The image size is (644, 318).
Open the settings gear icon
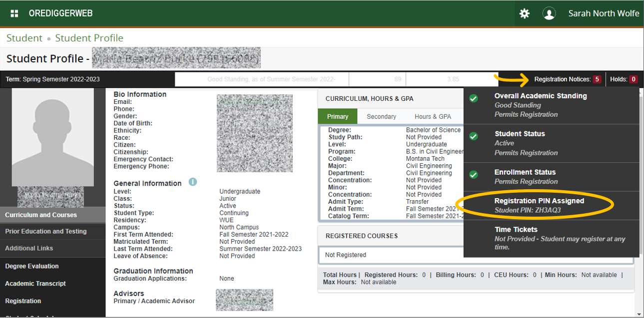pyautogui.click(x=524, y=13)
